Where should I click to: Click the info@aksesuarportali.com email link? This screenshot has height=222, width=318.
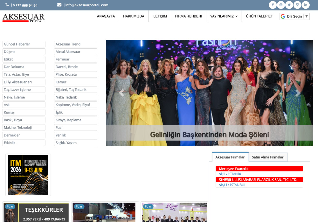[x=86, y=5]
